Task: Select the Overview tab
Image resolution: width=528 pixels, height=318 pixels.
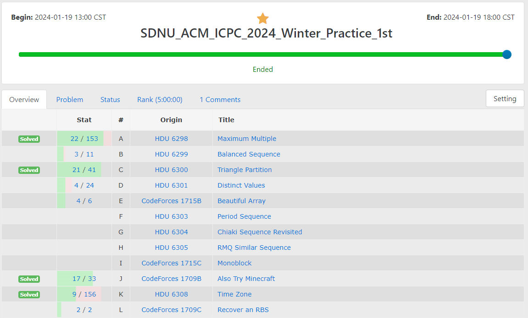Action: [24, 99]
